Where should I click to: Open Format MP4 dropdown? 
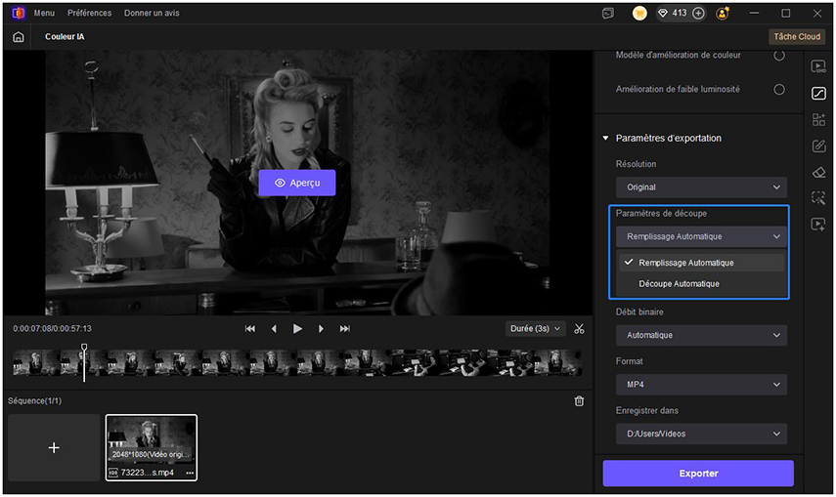[x=701, y=385]
